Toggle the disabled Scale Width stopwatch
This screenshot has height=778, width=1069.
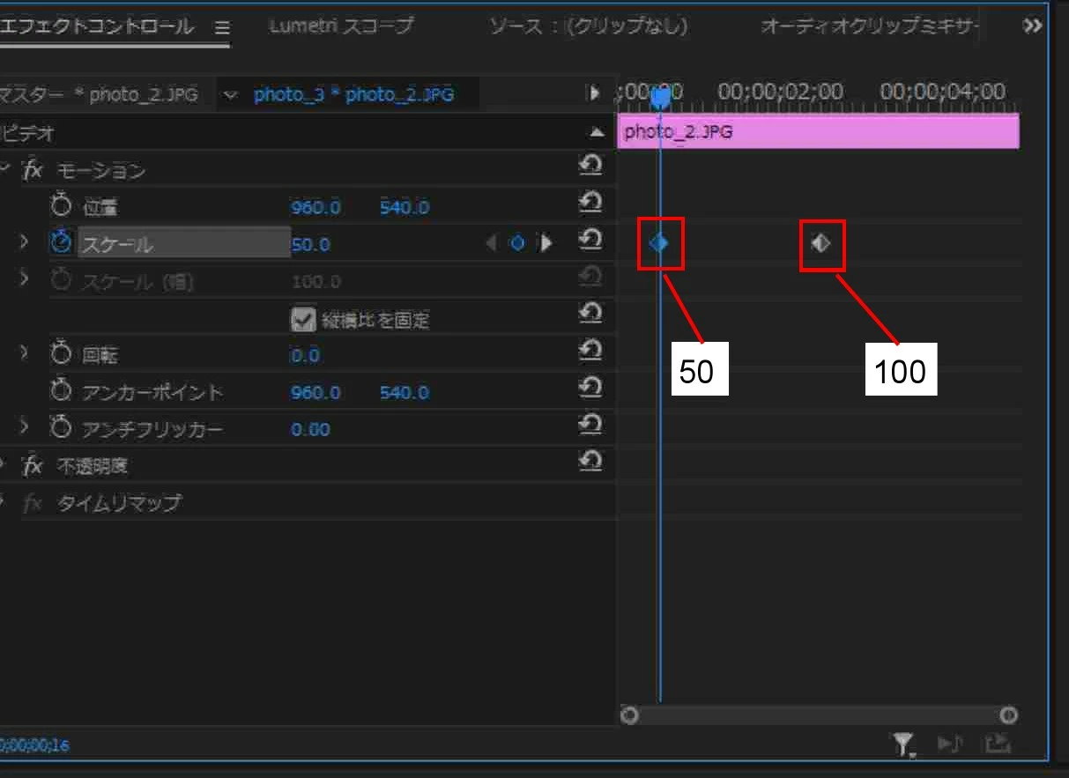60,281
